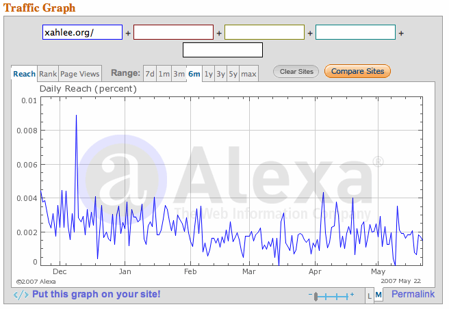This screenshot has width=449, height=309.
Task: Switch range to 5y
Action: pos(233,74)
